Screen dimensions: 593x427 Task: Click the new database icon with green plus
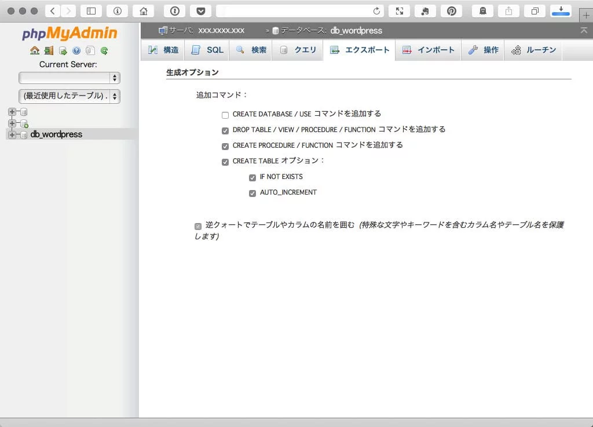(24, 123)
